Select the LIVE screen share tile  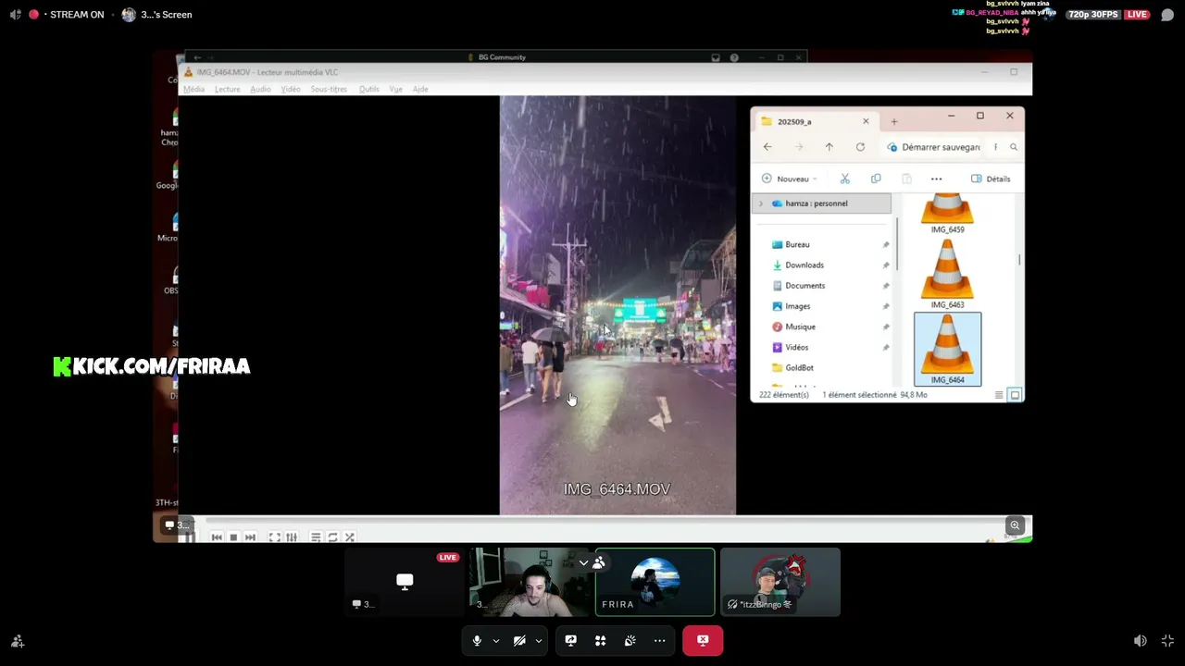coord(404,582)
